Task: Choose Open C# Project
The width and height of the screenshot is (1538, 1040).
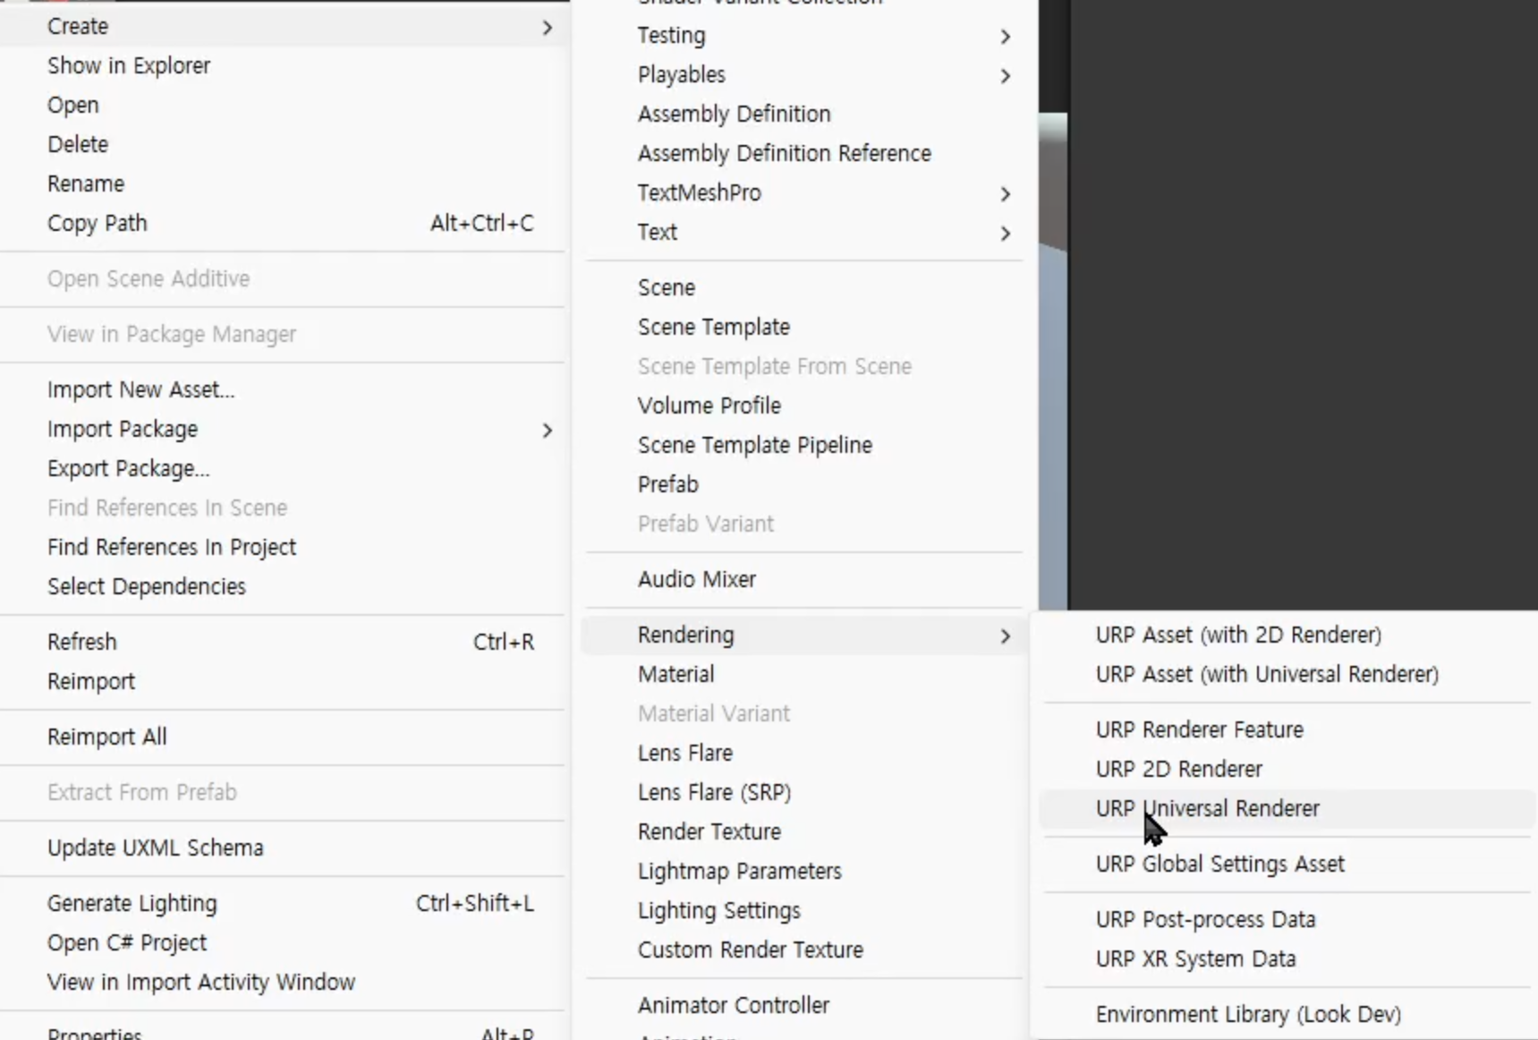Action: pos(285,943)
